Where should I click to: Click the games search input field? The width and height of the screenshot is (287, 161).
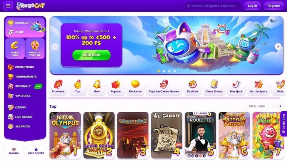213,6
